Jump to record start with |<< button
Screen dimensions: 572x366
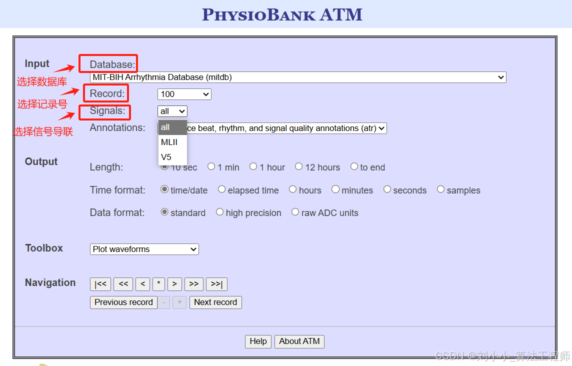100,284
